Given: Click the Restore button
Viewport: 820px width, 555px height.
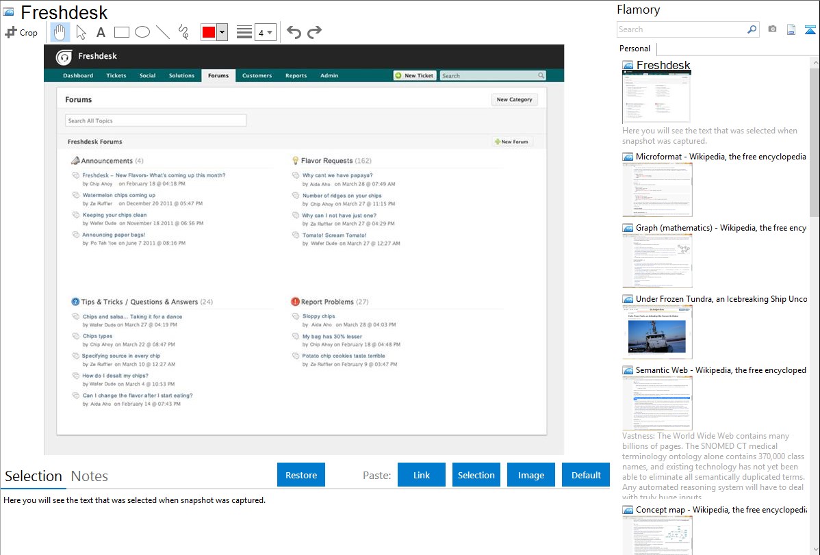Looking at the screenshot, I should pyautogui.click(x=301, y=475).
